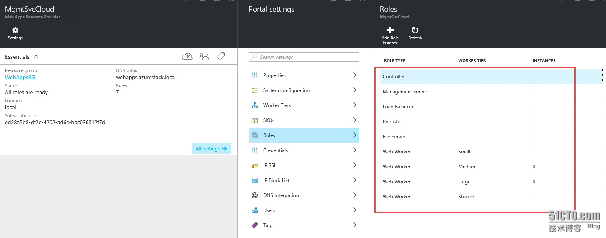Open Worker Tiers settings item
The height and width of the screenshot is (238, 606).
pyautogui.click(x=304, y=105)
